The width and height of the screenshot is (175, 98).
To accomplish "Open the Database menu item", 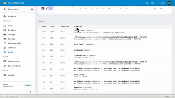I will [12, 30].
